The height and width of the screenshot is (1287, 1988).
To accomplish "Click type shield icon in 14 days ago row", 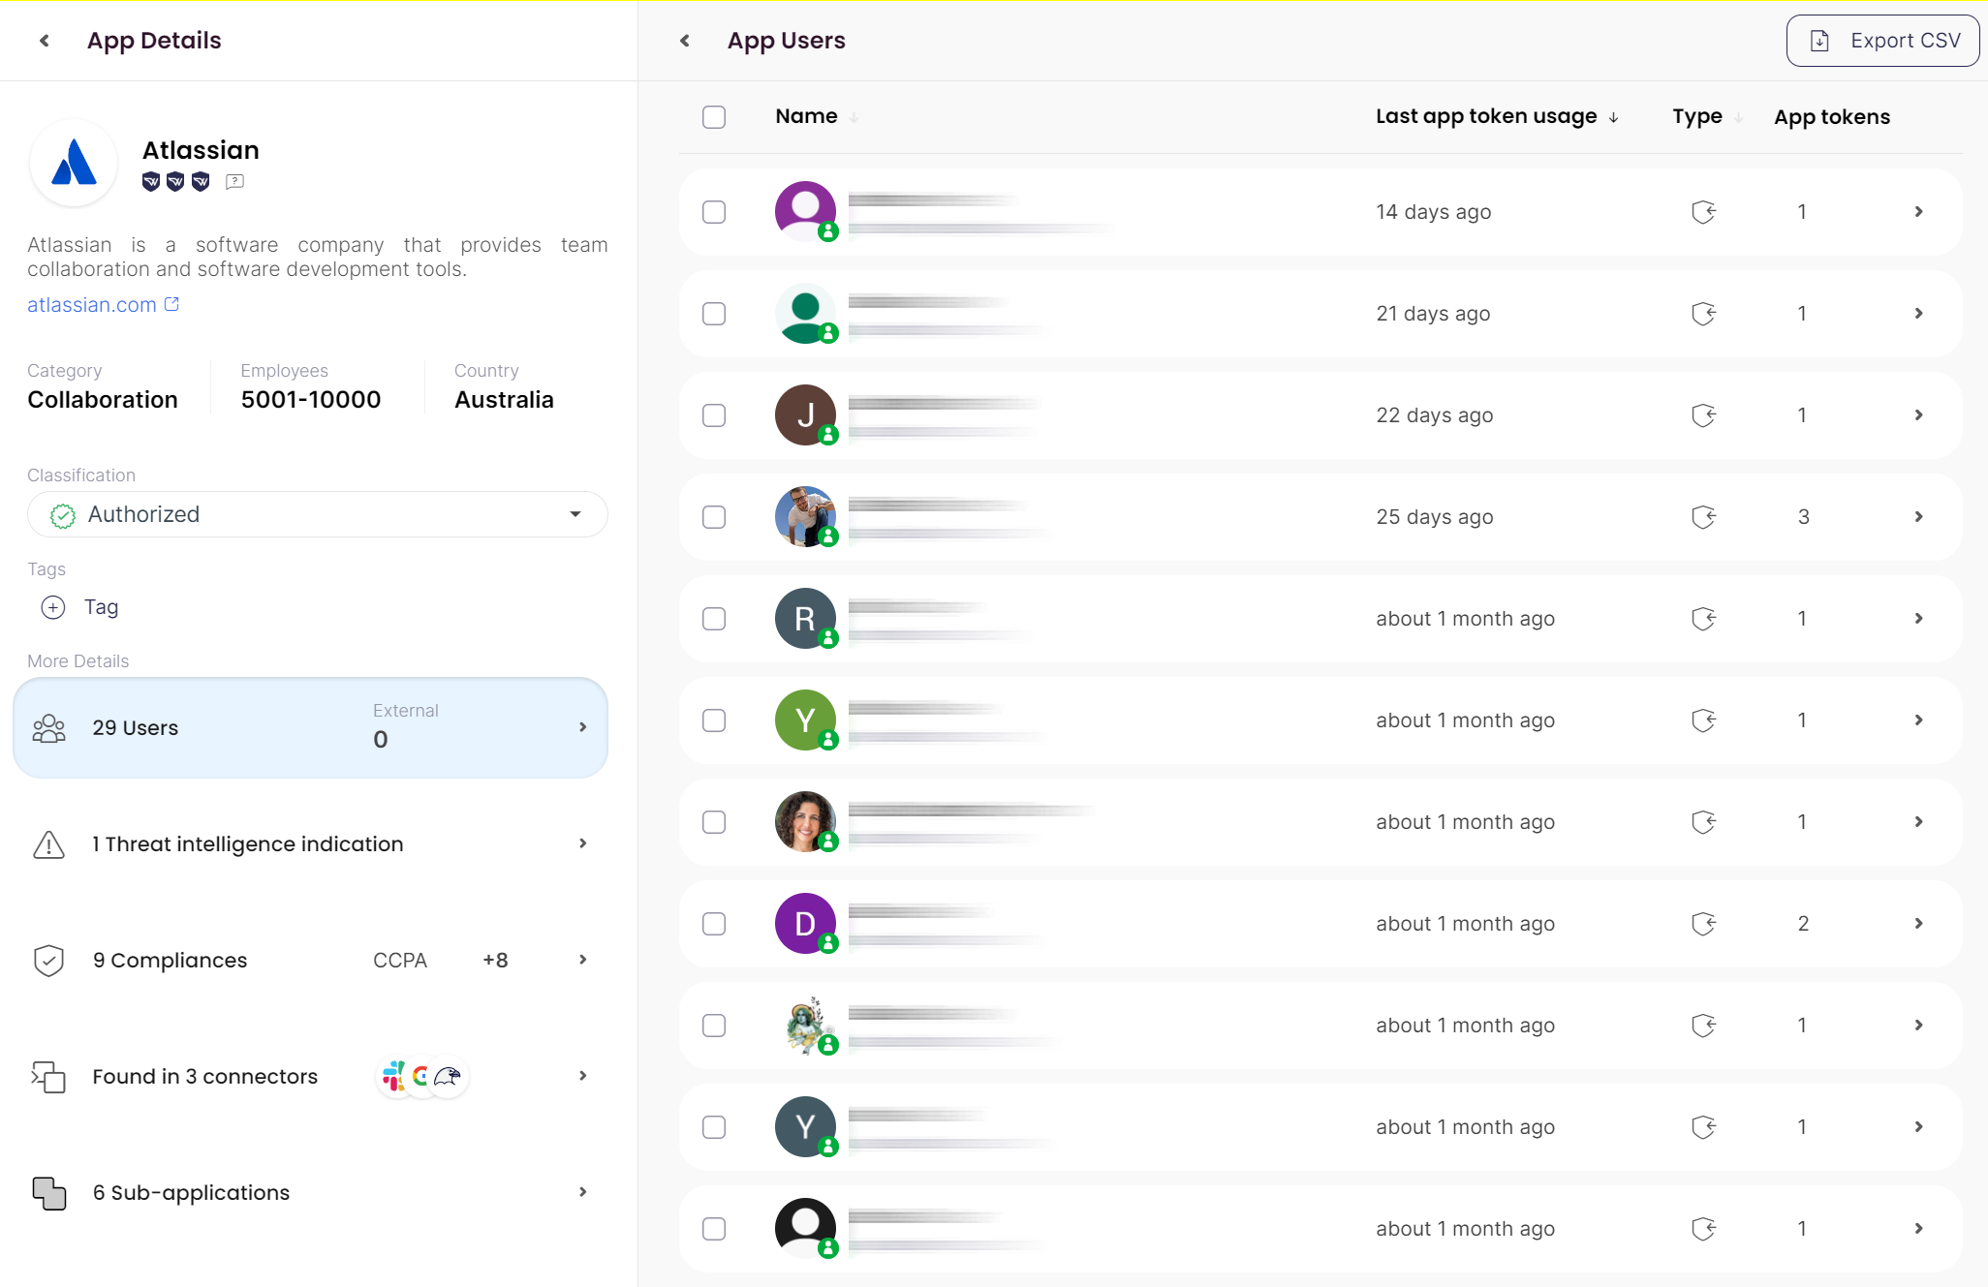I will pyautogui.click(x=1704, y=212).
